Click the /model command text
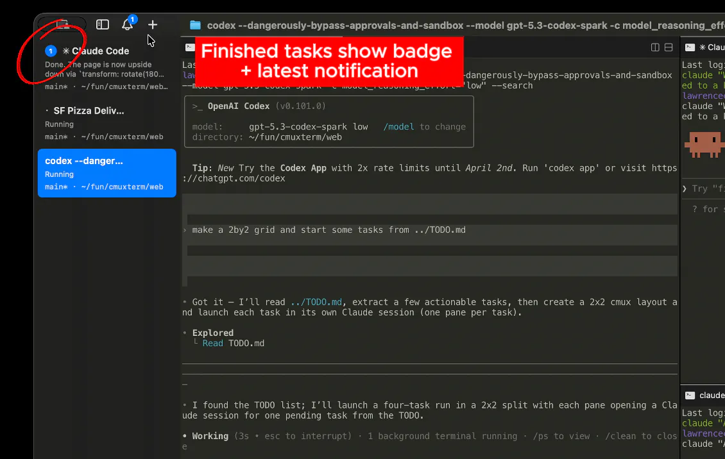Screen dimensions: 725x459 point(398,126)
